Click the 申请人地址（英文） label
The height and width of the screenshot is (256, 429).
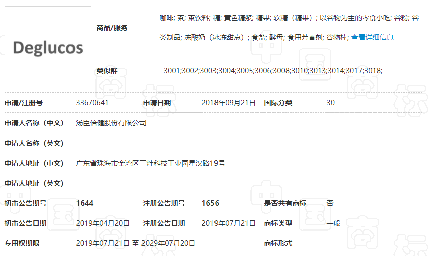click(34, 183)
